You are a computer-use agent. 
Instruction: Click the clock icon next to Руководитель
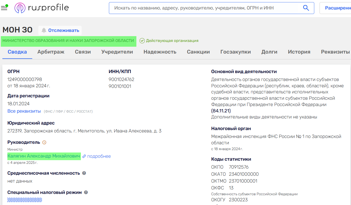tap(44, 142)
